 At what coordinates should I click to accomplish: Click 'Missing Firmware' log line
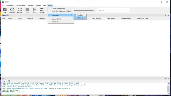coord(10,90)
